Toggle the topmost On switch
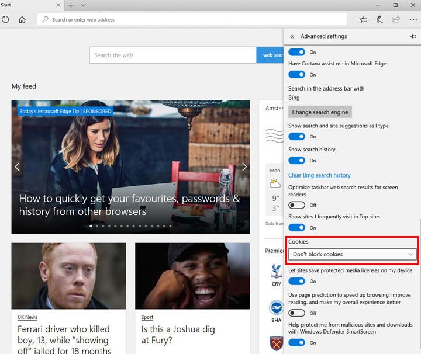The height and width of the screenshot is (354, 421). pyautogui.click(x=296, y=52)
